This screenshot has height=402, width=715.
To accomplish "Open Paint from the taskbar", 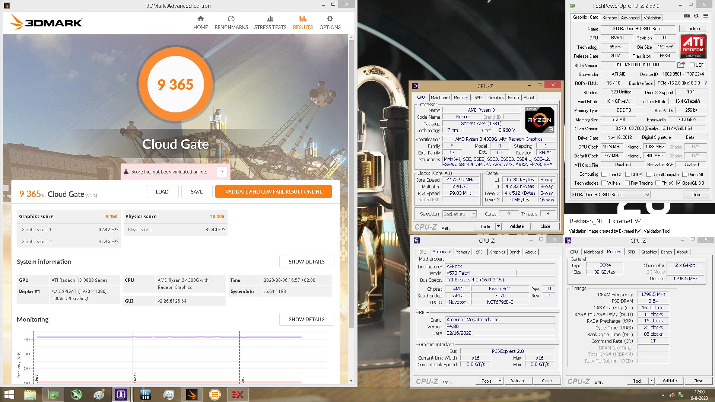I will click(99, 395).
